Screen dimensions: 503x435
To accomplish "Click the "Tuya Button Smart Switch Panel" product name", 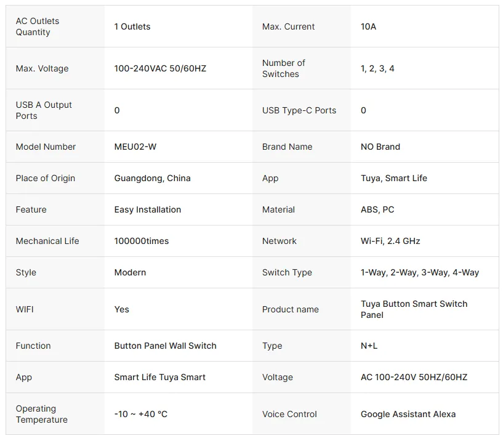I will click(414, 309).
